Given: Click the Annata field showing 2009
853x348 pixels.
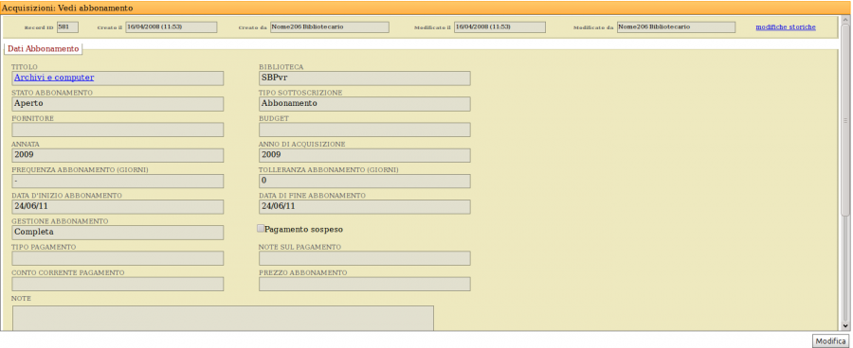Looking at the screenshot, I should coord(118,155).
